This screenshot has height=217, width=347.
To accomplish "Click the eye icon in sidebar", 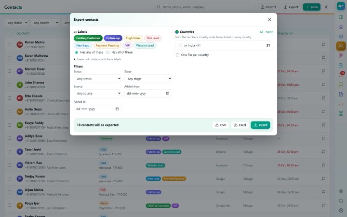I will 341,191.
